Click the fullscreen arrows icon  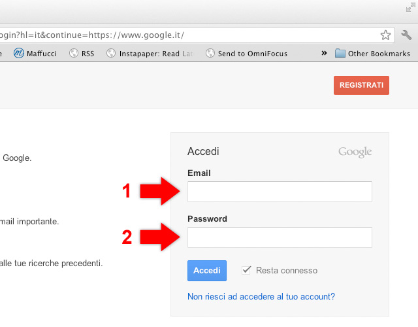coord(409,8)
